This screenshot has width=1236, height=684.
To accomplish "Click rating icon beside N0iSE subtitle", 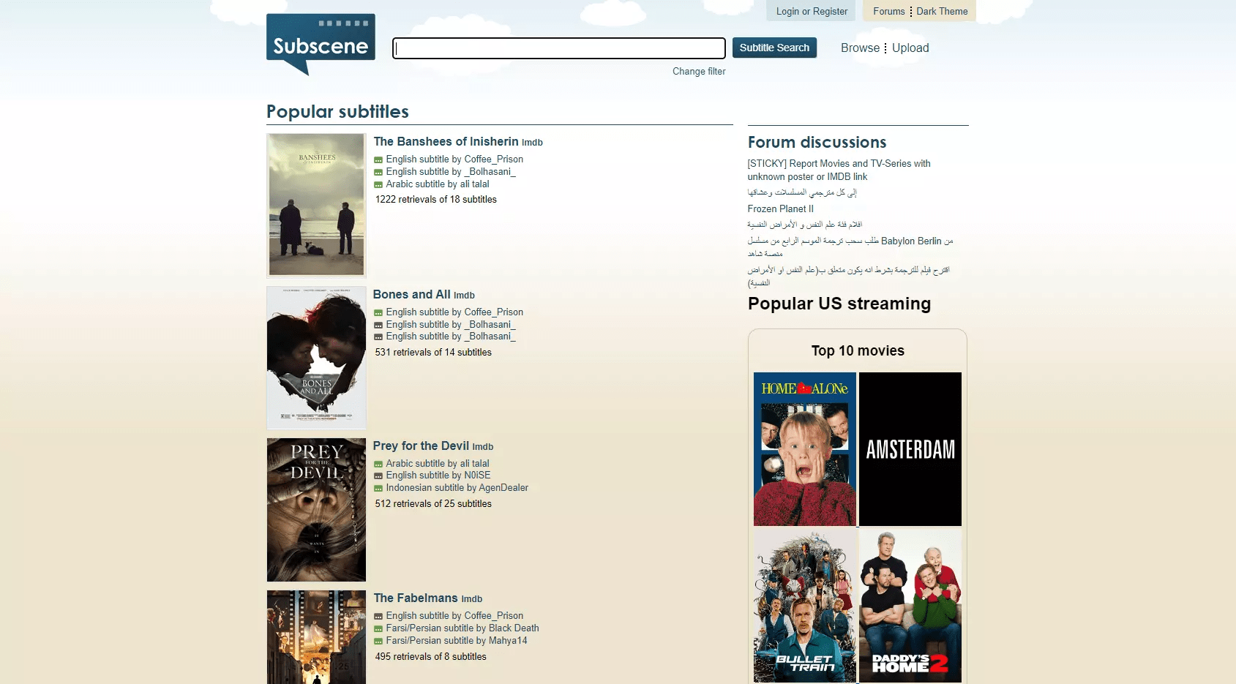I will [378, 476].
